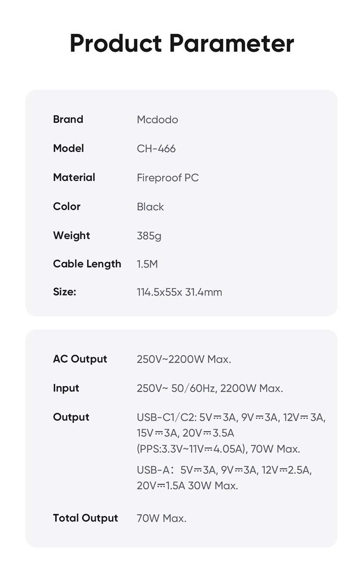Select the Brand label

[68, 119]
